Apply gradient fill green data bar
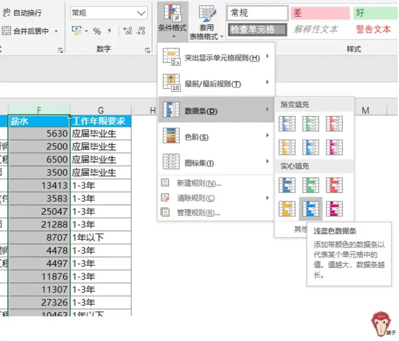399x341 pixels. click(311, 124)
